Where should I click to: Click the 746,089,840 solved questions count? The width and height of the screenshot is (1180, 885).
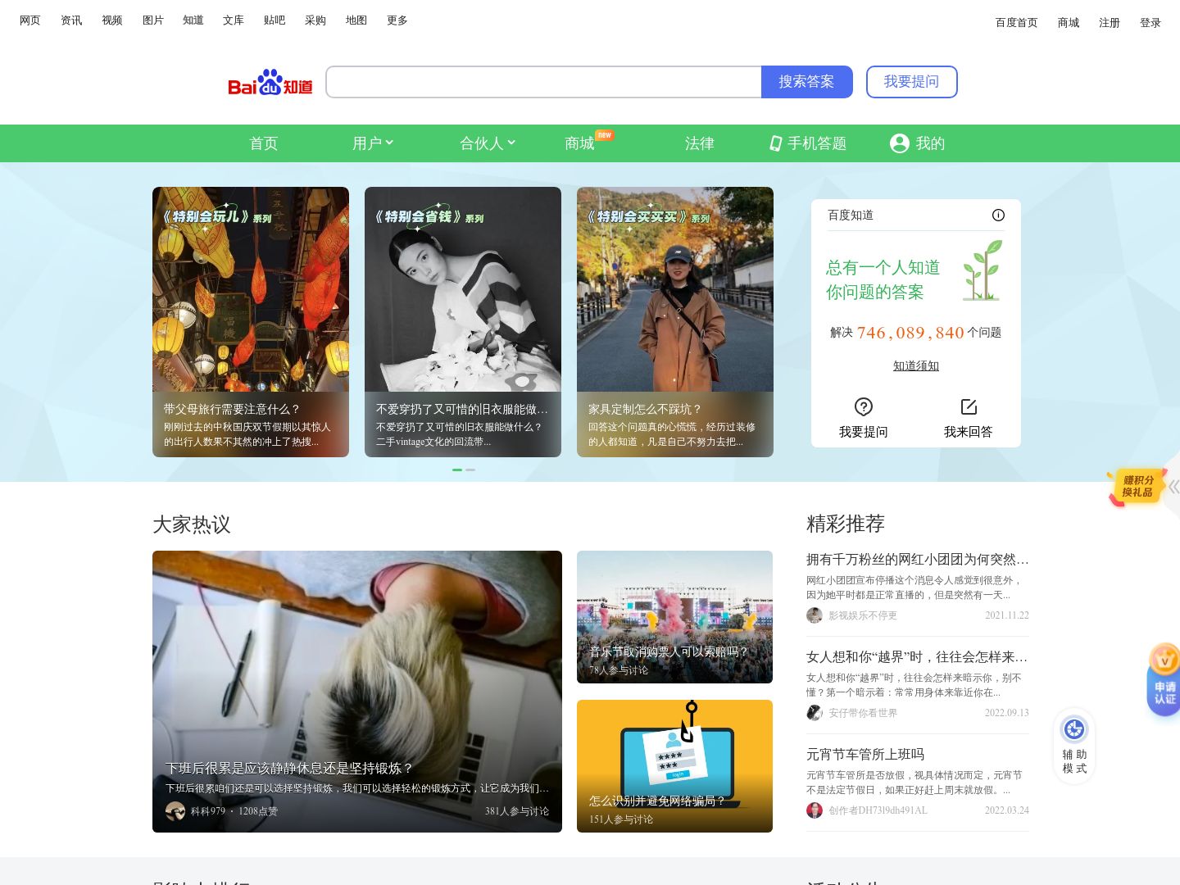[x=910, y=333]
